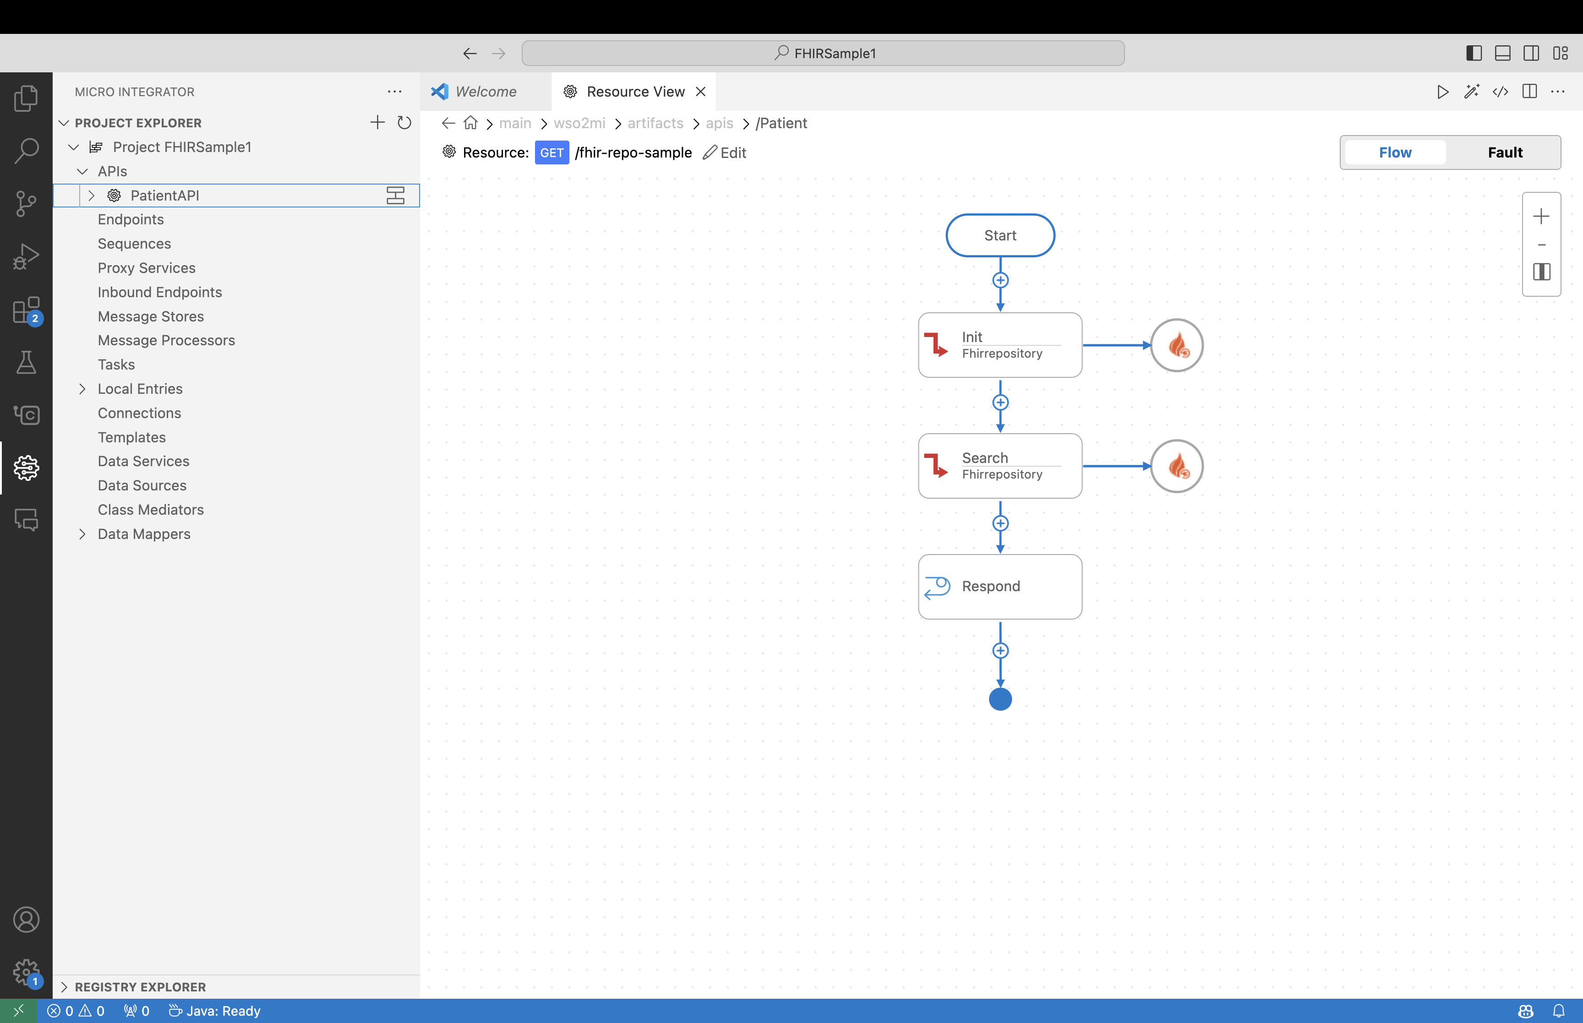This screenshot has height=1023, width=1583.
Task: Open notifications bell in status bar
Action: 1558,1010
